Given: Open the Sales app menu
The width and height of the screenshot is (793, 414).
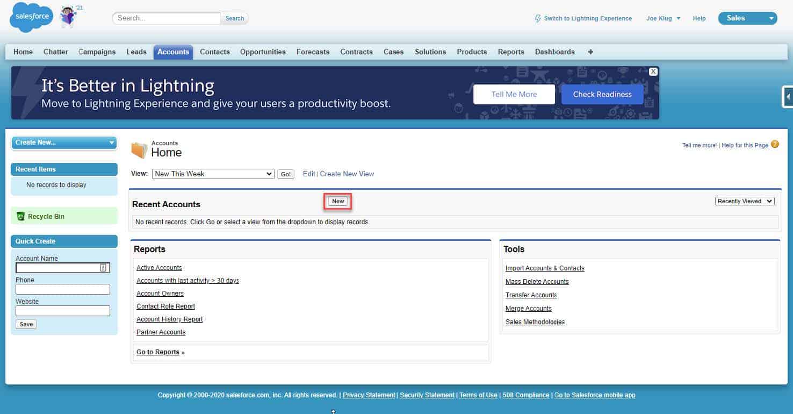Looking at the screenshot, I should click(747, 18).
